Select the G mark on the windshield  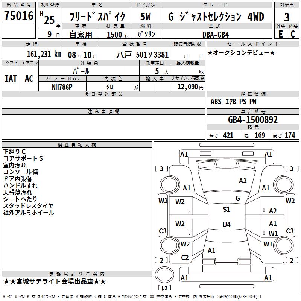pyautogui.click(x=238, y=198)
